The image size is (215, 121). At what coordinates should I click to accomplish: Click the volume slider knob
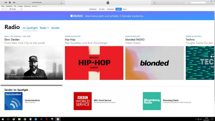point(43,3)
